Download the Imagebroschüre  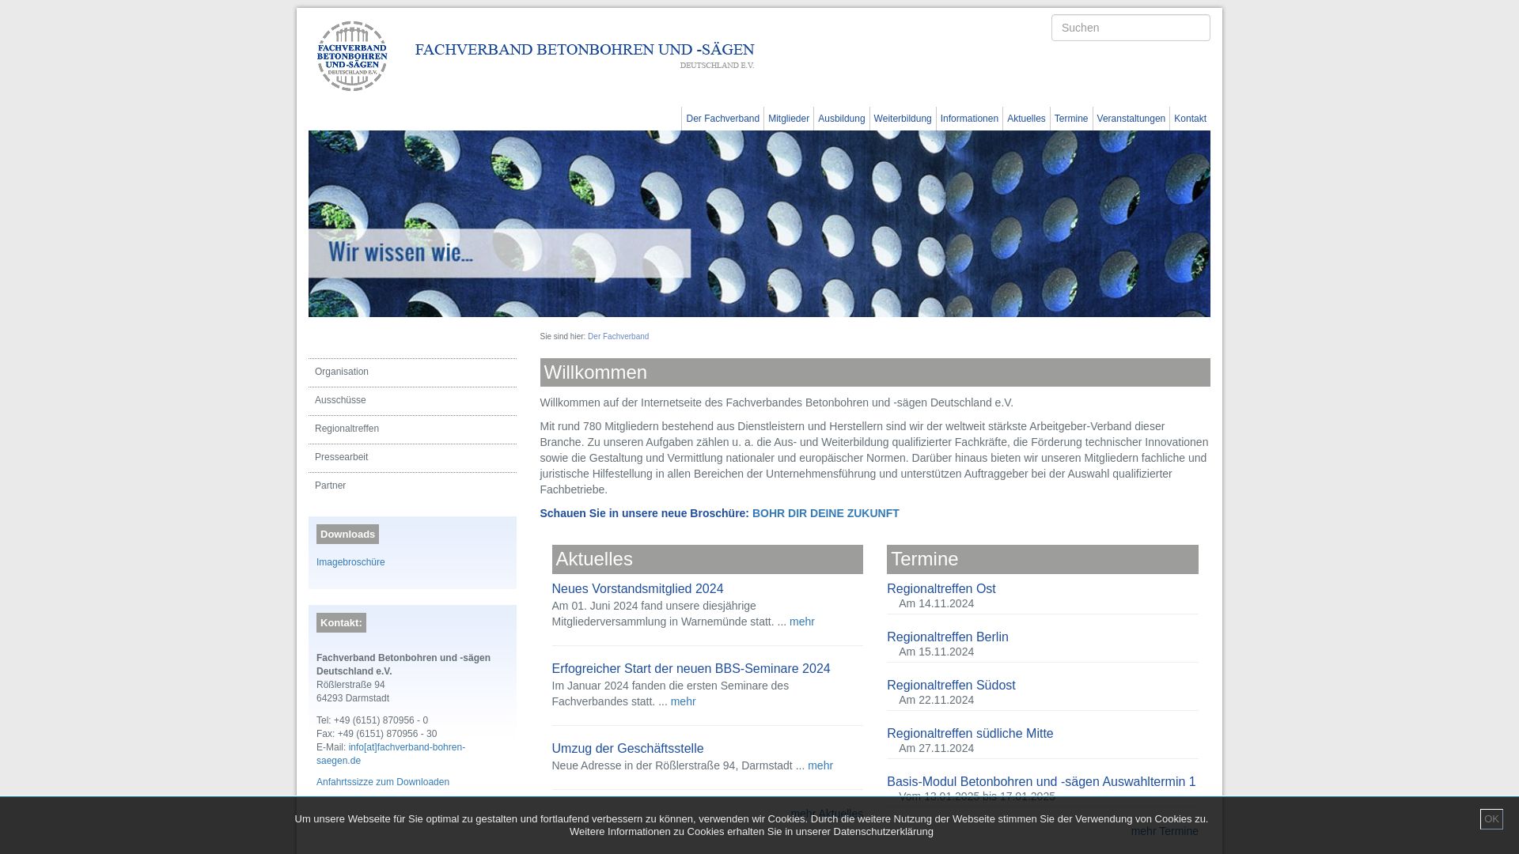click(x=350, y=562)
